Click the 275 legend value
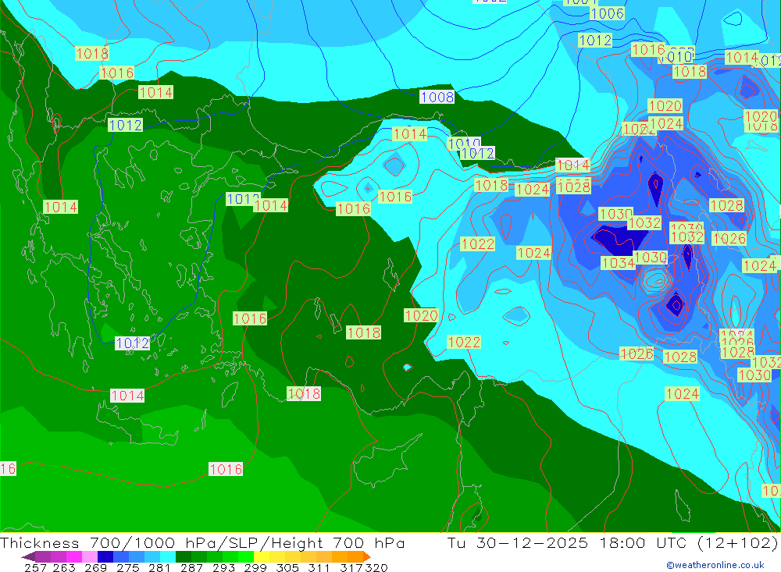 (x=128, y=567)
